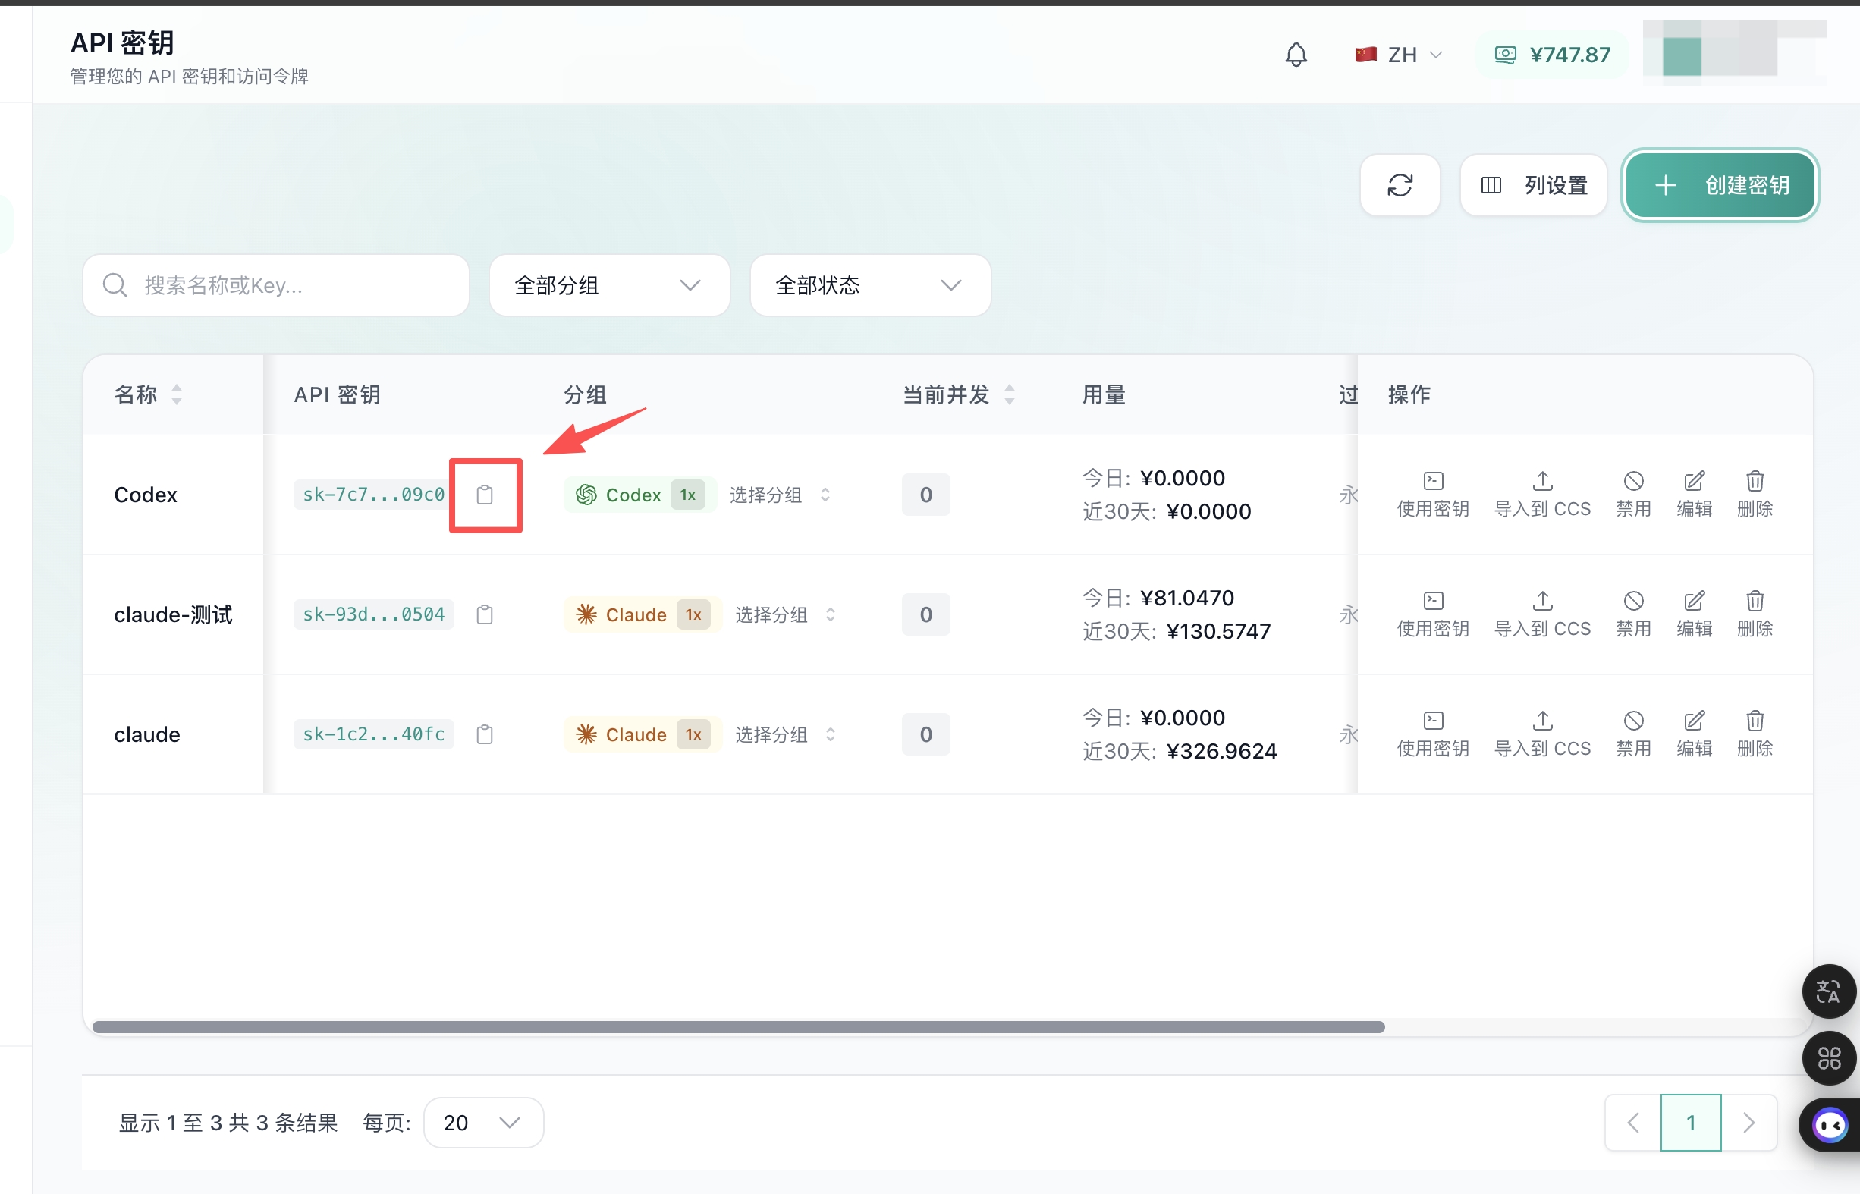Go to page 1

[1690, 1122]
